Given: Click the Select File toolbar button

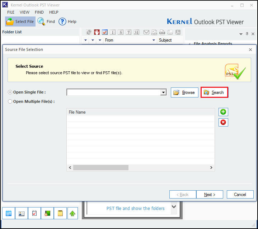Looking at the screenshot, I should (20, 22).
